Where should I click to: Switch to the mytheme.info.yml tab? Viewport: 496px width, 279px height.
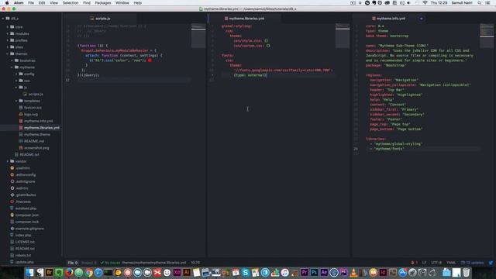(388, 19)
